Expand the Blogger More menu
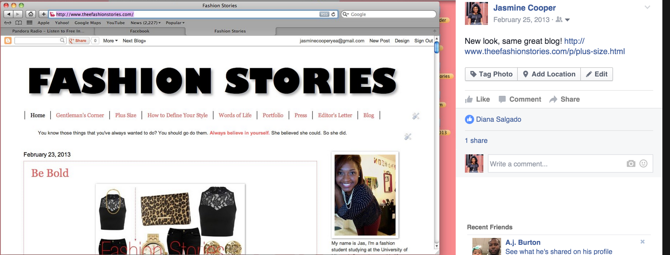 [x=110, y=41]
